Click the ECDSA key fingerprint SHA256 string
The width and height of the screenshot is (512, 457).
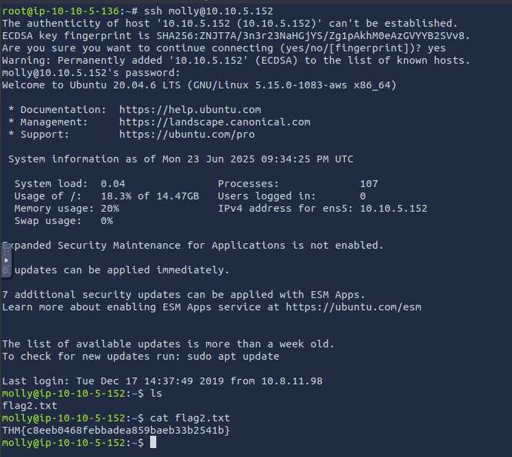(x=313, y=36)
